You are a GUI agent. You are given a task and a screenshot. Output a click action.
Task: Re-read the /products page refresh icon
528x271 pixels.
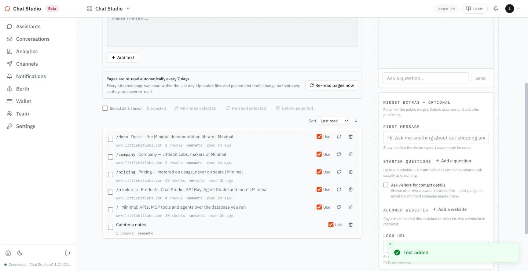pos(339,190)
